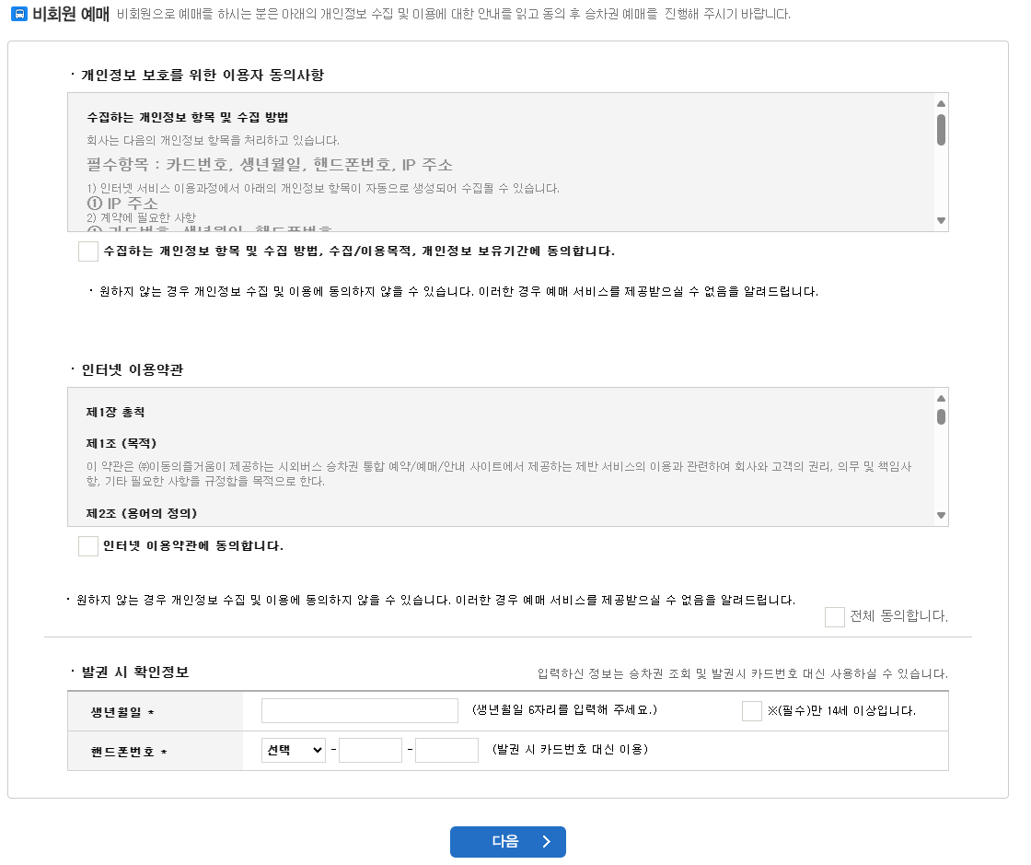Click the scroll-down arrow on the 개인정보 동의사항 box
Viewport: 1031px width, 865px height.
(x=941, y=220)
